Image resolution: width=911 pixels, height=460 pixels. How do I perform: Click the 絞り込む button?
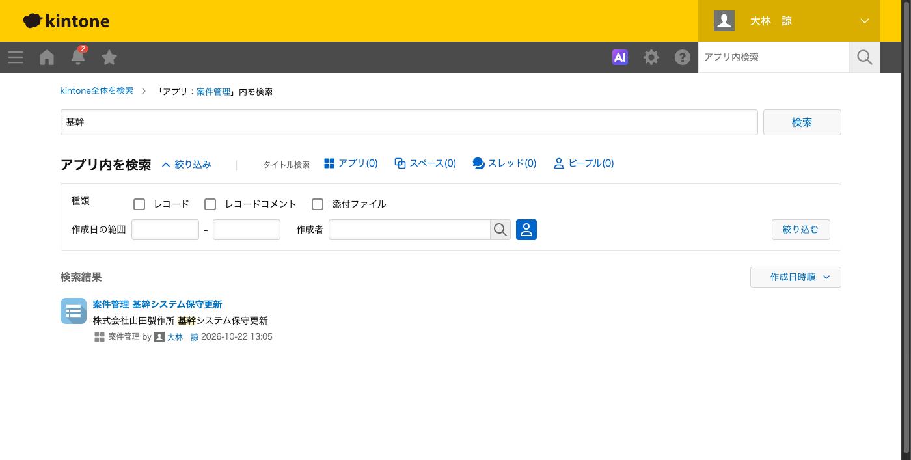click(x=801, y=230)
